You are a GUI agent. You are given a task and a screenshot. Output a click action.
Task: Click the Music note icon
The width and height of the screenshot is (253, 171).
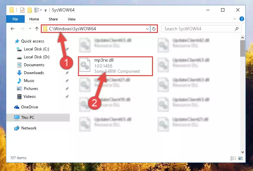pos(19,81)
